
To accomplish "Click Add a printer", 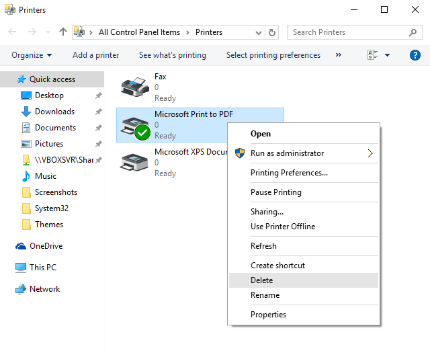I will tap(95, 55).
